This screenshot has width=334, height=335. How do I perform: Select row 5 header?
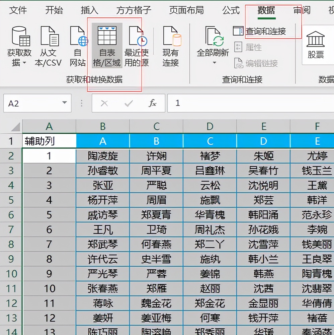click(x=11, y=200)
